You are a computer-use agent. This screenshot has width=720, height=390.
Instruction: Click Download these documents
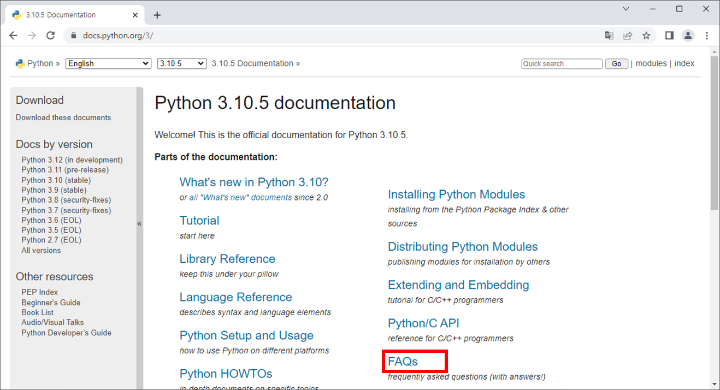point(63,117)
